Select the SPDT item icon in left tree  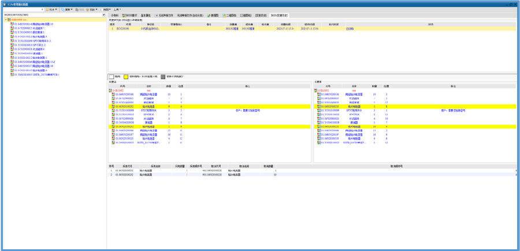tap(12, 41)
